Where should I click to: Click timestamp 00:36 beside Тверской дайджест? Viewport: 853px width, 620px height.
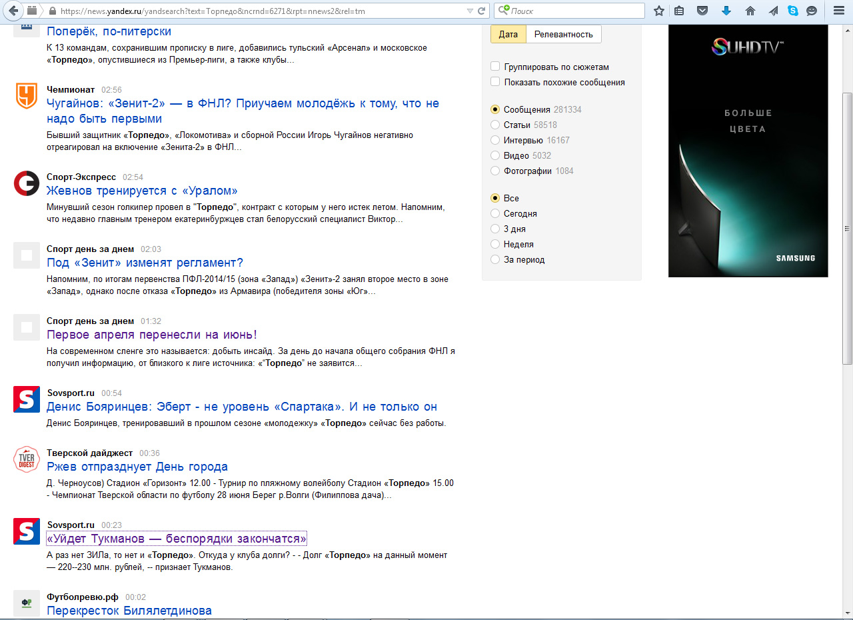(x=149, y=453)
